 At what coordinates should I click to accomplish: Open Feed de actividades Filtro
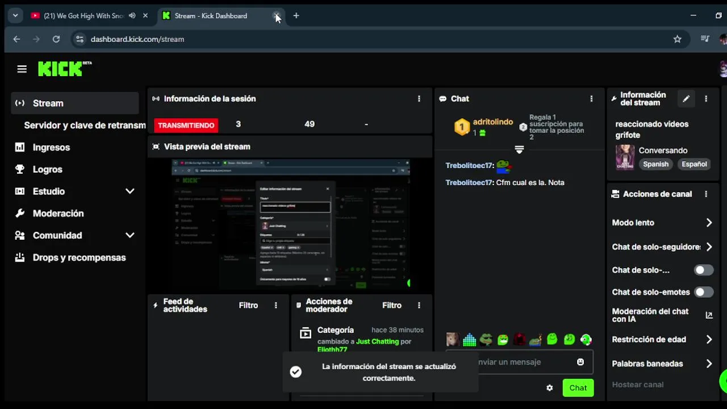pos(248,306)
